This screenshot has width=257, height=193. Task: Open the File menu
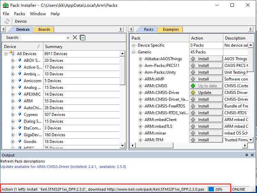point(6,14)
